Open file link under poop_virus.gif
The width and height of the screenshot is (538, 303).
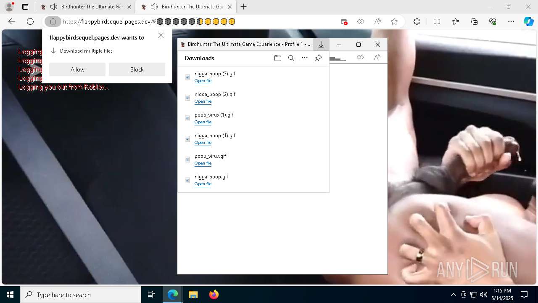click(203, 163)
